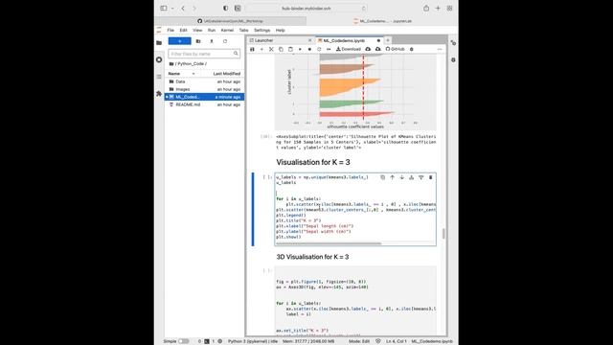
Task: Insert cell above from the cell toolbar
Action: click(411, 177)
